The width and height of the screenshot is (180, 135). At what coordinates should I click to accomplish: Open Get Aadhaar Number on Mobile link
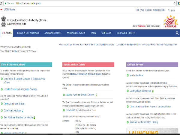18,117
